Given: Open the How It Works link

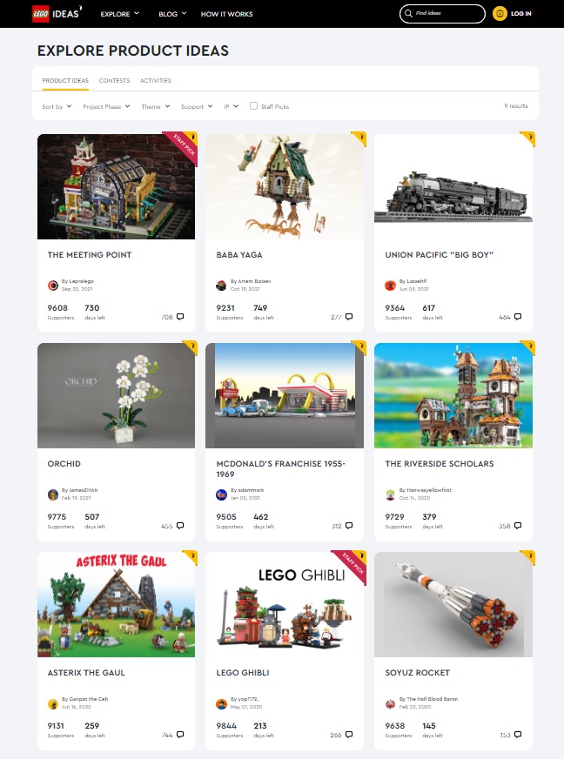Looking at the screenshot, I should click(x=227, y=14).
